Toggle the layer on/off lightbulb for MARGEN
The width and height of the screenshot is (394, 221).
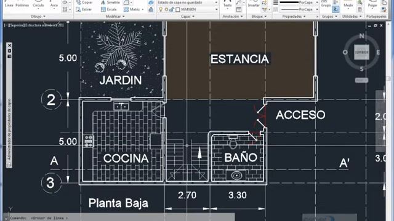coord(161,10)
